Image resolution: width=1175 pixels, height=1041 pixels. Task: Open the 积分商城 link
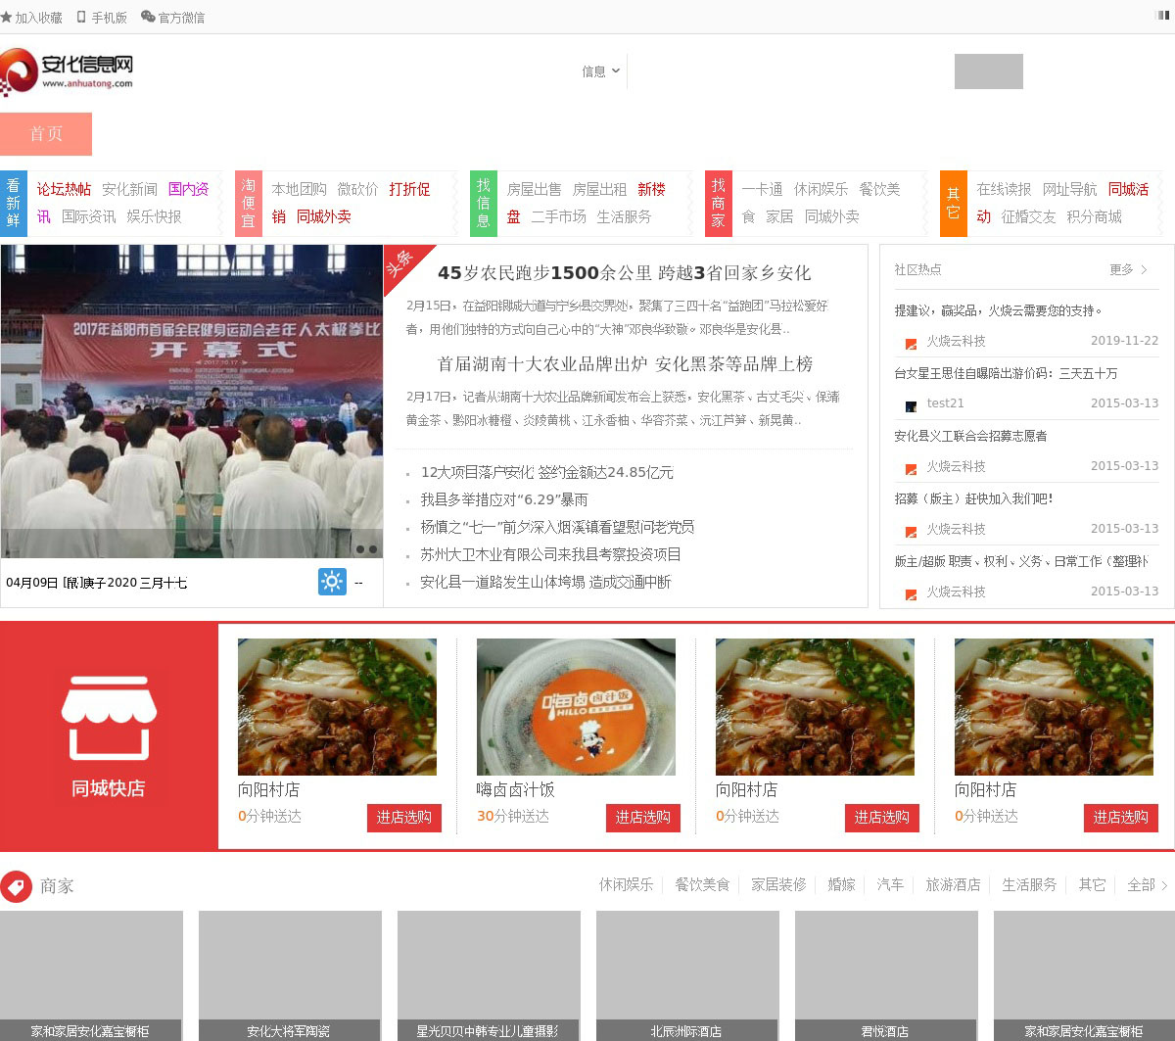coord(1094,216)
